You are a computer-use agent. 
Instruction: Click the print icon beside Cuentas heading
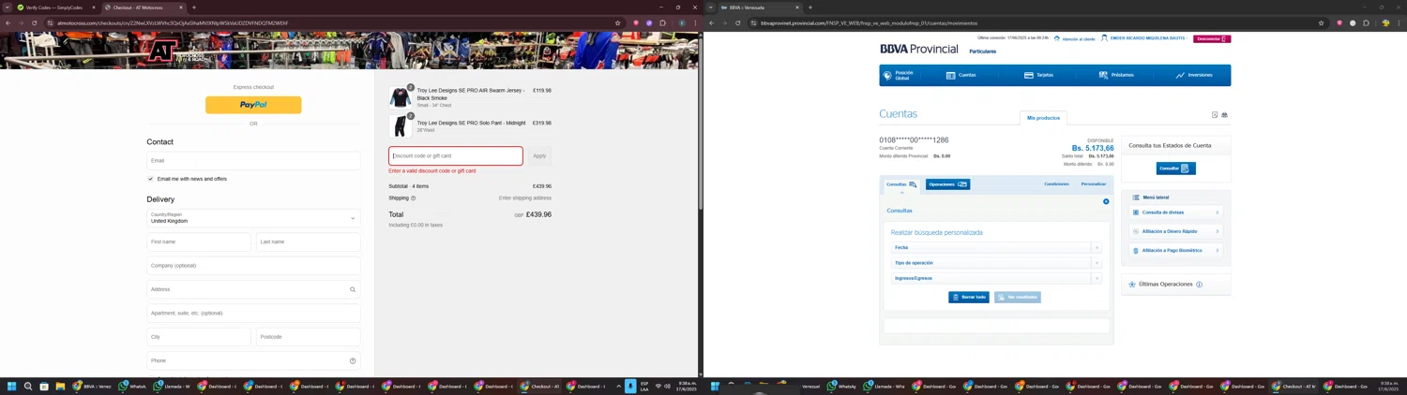[x=1224, y=115]
